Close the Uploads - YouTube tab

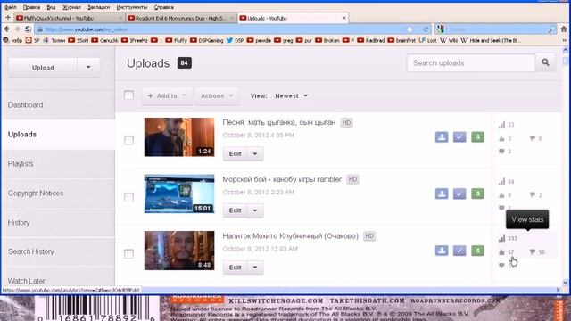tap(343, 18)
